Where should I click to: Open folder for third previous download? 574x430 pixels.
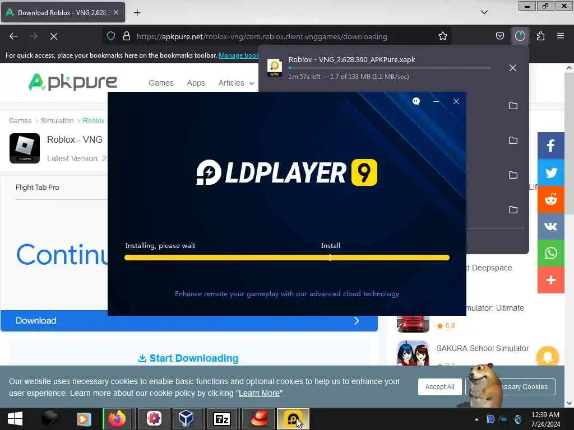tap(513, 175)
